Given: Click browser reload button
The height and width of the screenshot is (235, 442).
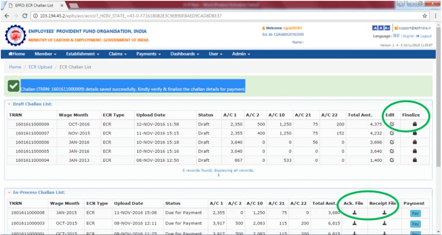Looking at the screenshot, I should click(x=25, y=16).
